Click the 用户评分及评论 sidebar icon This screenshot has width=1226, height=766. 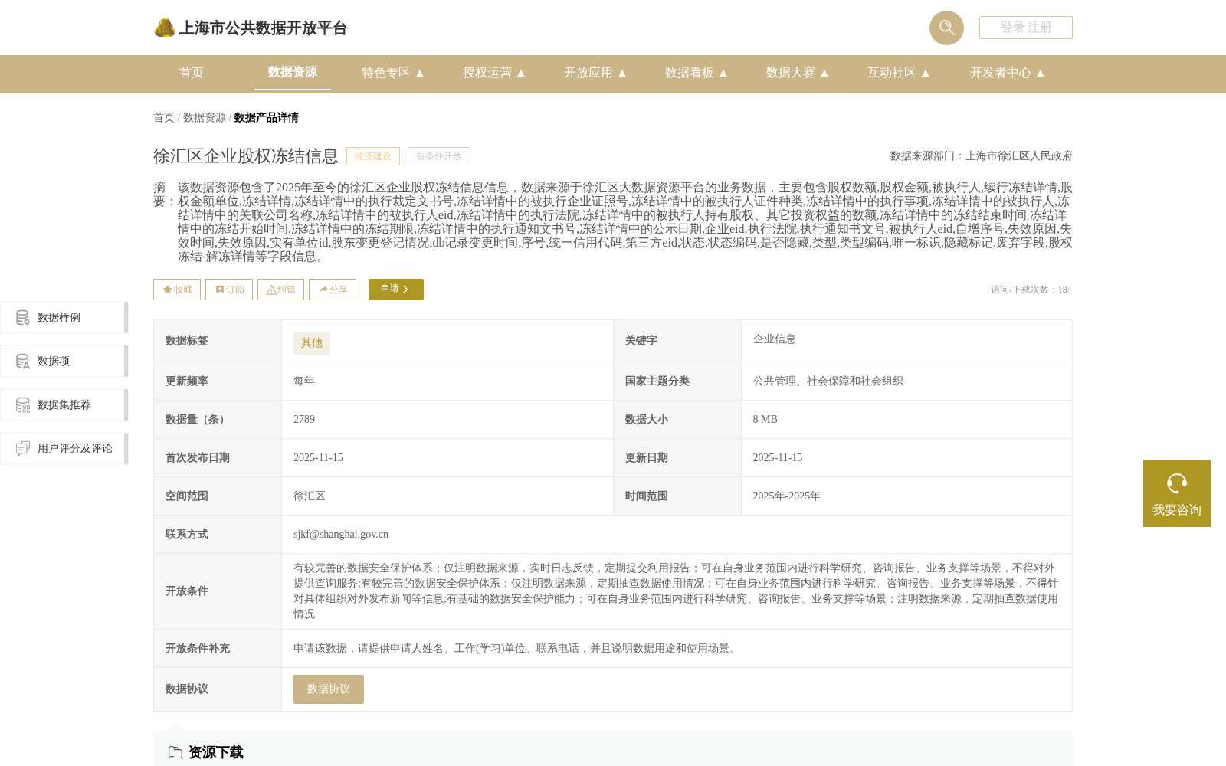pos(23,448)
